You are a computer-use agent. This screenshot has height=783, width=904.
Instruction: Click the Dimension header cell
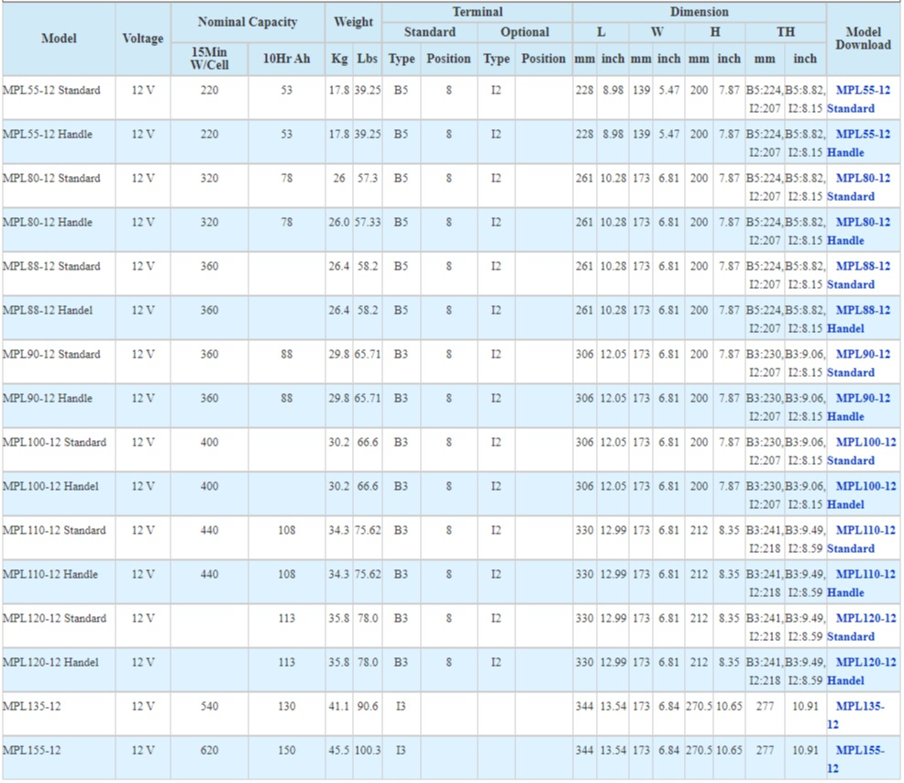699,12
